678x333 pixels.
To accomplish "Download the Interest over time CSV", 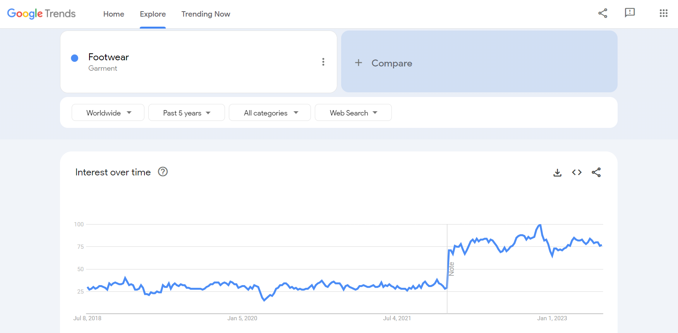I will [x=557, y=173].
